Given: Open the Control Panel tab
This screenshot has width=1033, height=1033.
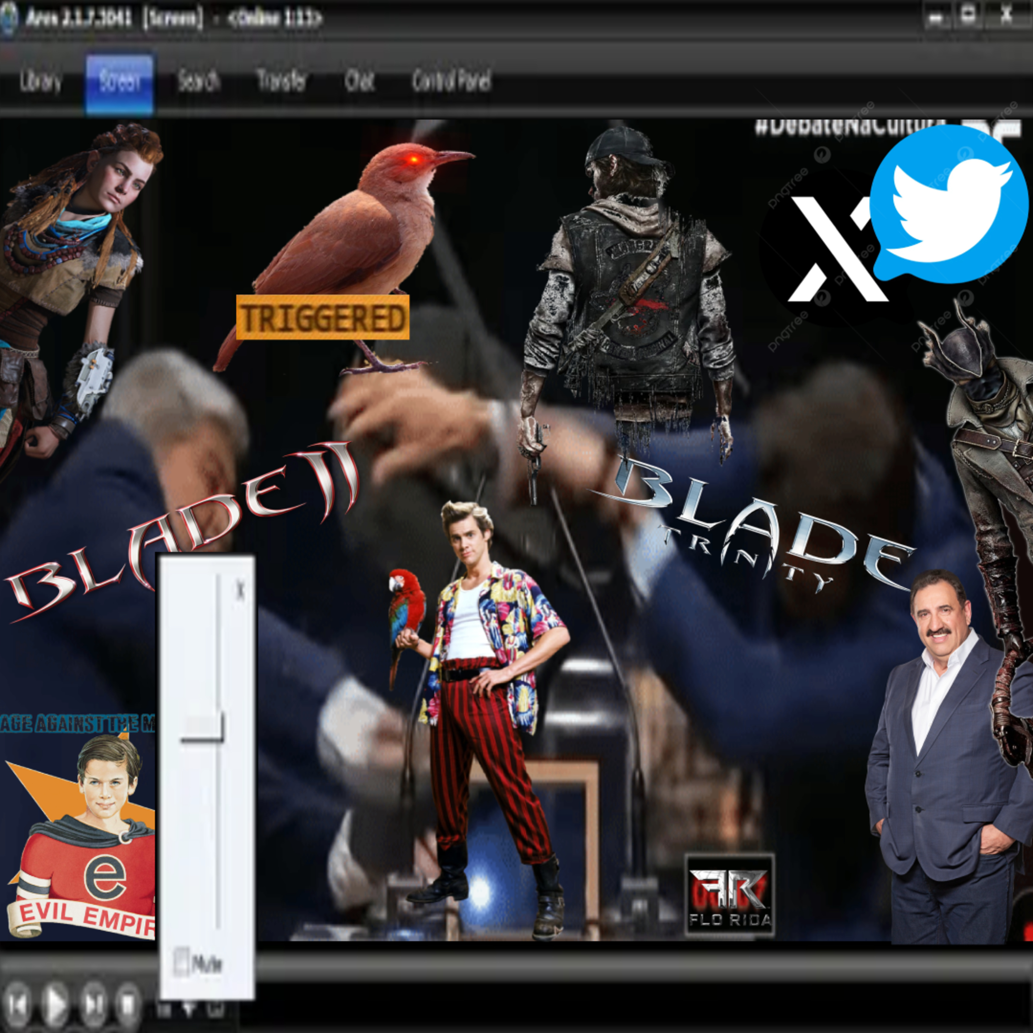Looking at the screenshot, I should point(451,81).
